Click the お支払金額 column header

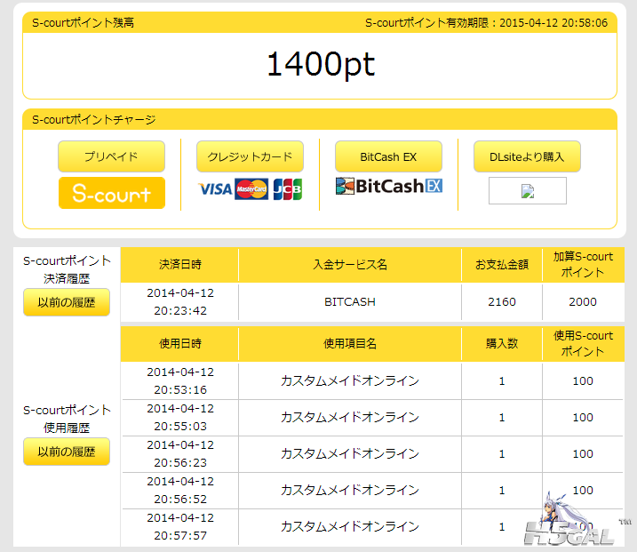(x=502, y=265)
